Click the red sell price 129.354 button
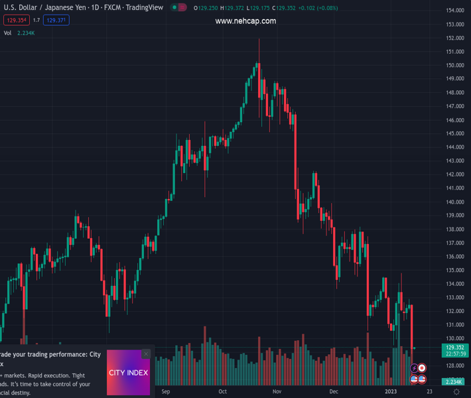 (x=15, y=21)
